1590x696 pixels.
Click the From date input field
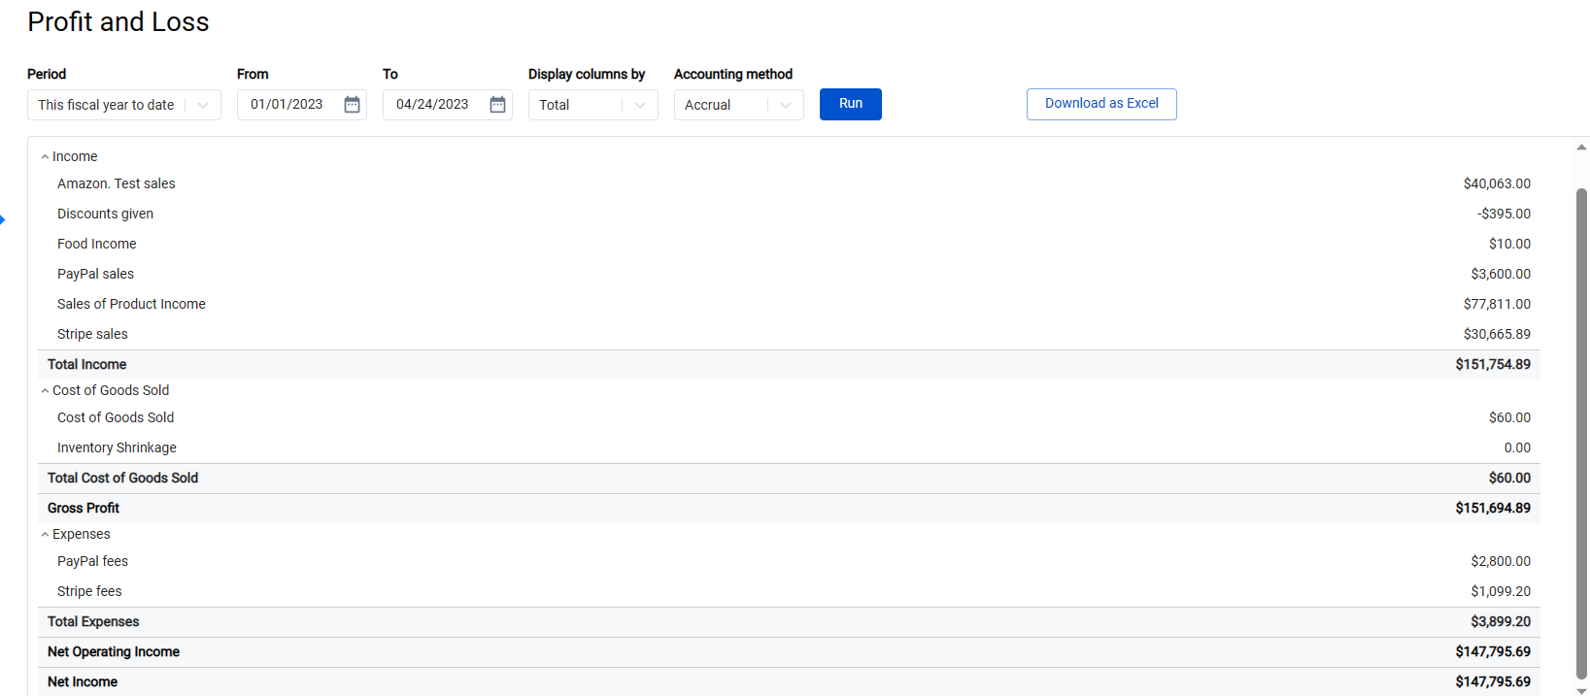[288, 105]
